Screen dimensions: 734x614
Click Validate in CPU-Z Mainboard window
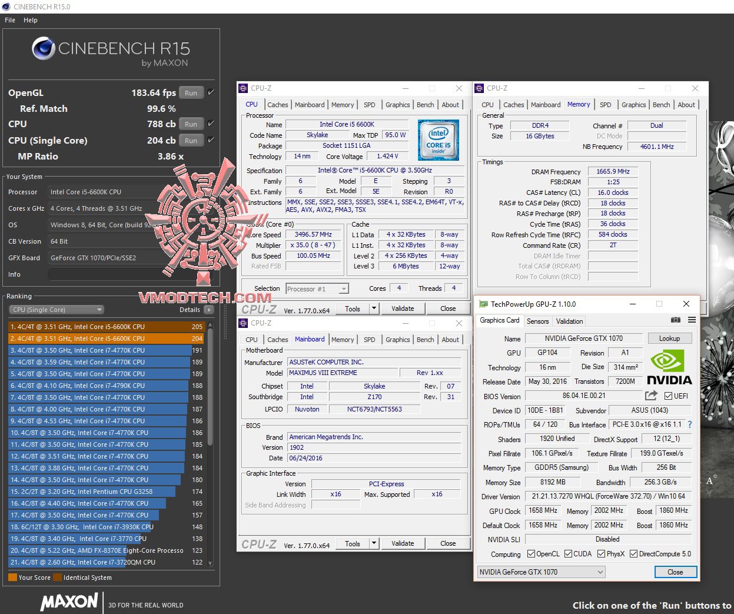(403, 543)
